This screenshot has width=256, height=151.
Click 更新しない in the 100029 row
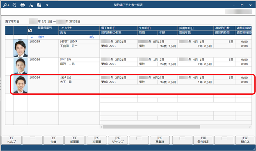(x=108, y=46)
